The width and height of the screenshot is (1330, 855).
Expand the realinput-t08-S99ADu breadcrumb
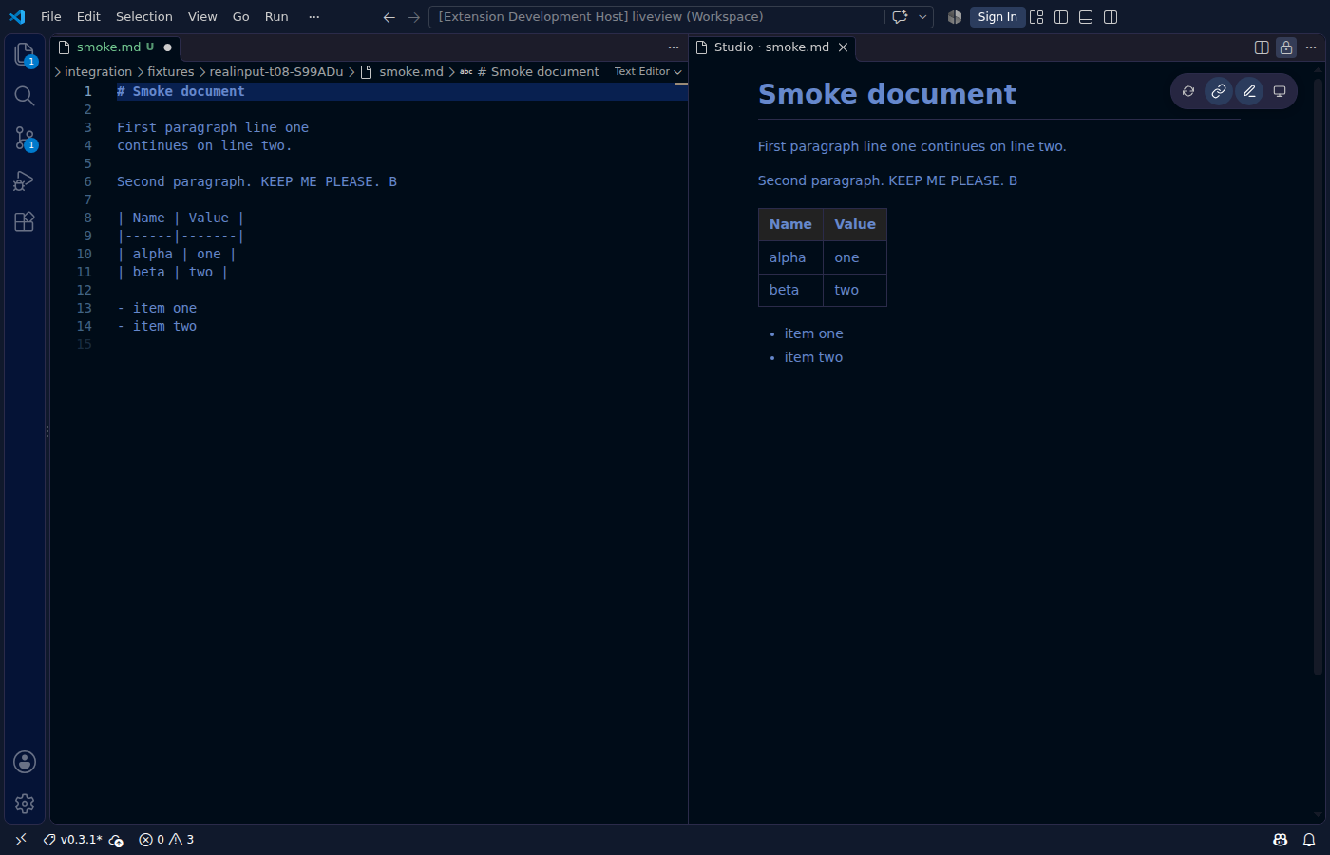(276, 72)
